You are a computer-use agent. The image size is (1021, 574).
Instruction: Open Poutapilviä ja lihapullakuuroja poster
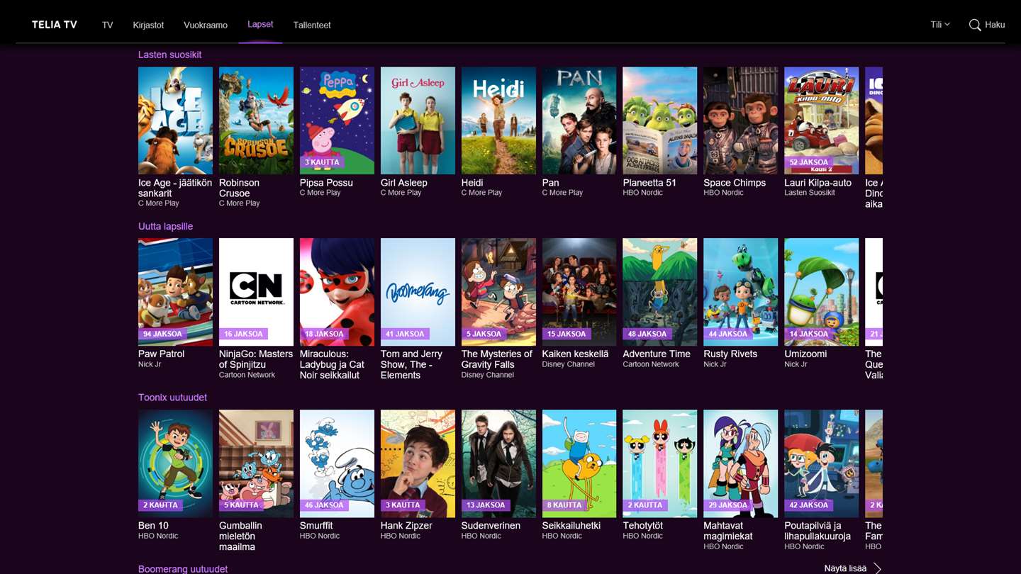[822, 463]
